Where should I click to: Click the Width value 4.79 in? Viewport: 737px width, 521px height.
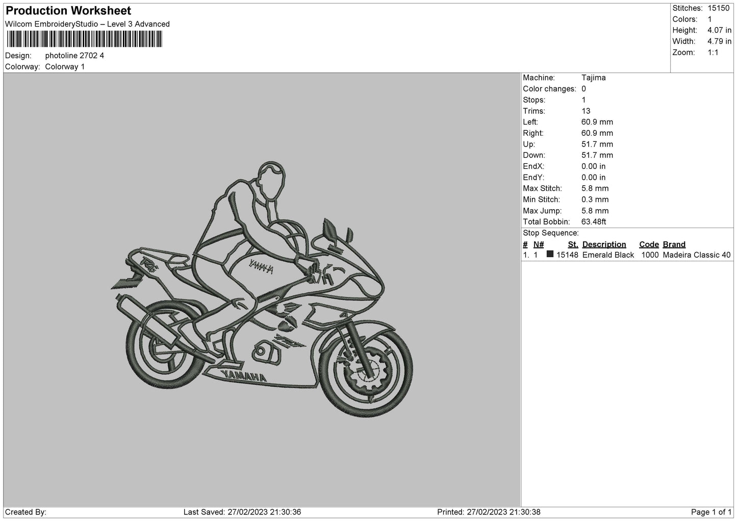[x=719, y=41]
